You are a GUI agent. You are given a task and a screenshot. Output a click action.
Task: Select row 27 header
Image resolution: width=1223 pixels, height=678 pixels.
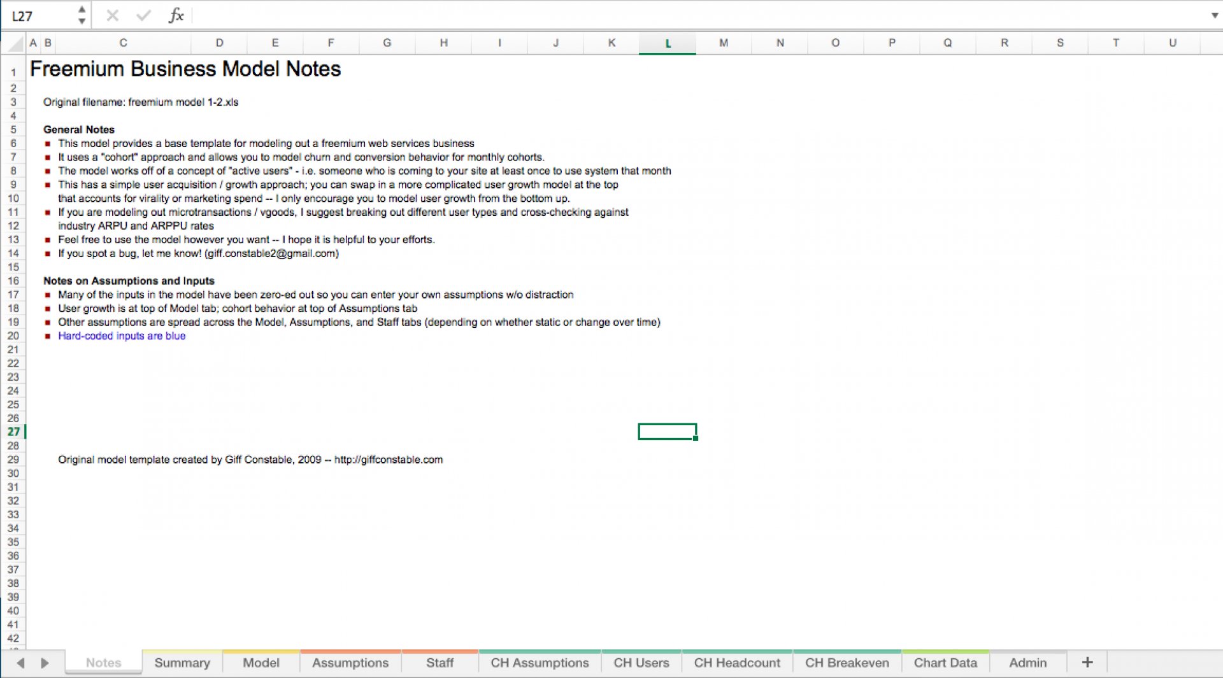(13, 432)
